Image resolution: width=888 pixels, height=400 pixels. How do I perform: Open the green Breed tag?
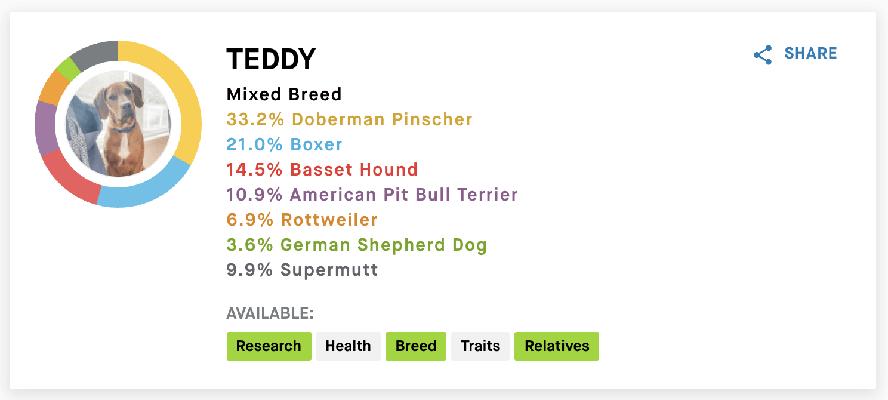416,346
